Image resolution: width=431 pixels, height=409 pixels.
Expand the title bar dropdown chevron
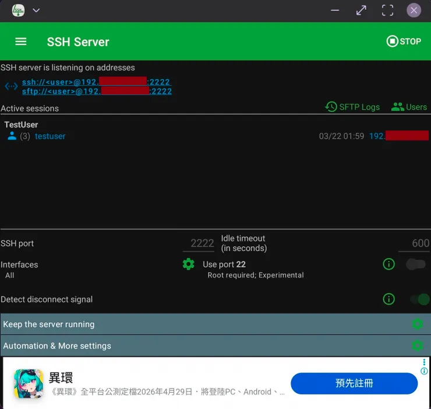click(36, 10)
